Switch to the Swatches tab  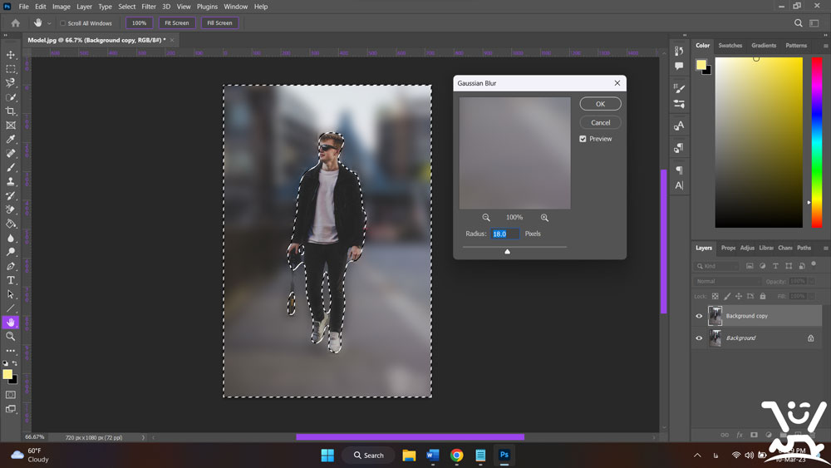(x=730, y=46)
